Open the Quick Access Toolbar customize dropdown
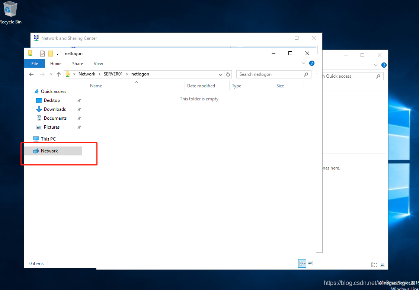The width and height of the screenshot is (419, 290). click(x=57, y=53)
